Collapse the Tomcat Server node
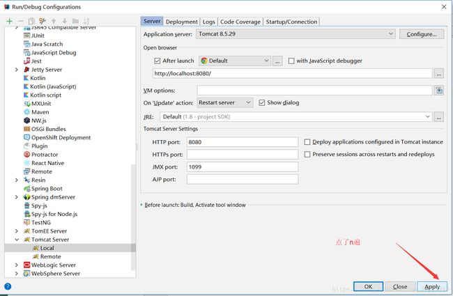The height and width of the screenshot is (296, 453). [x=17, y=240]
